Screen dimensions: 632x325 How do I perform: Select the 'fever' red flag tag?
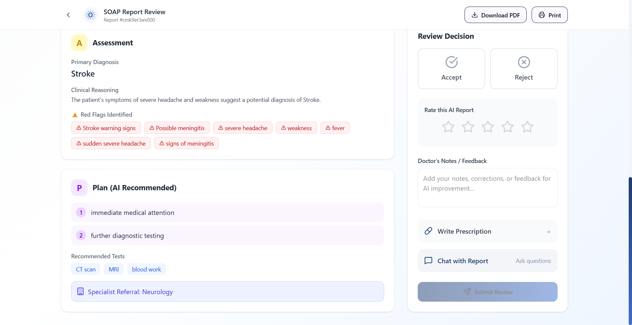pos(335,128)
